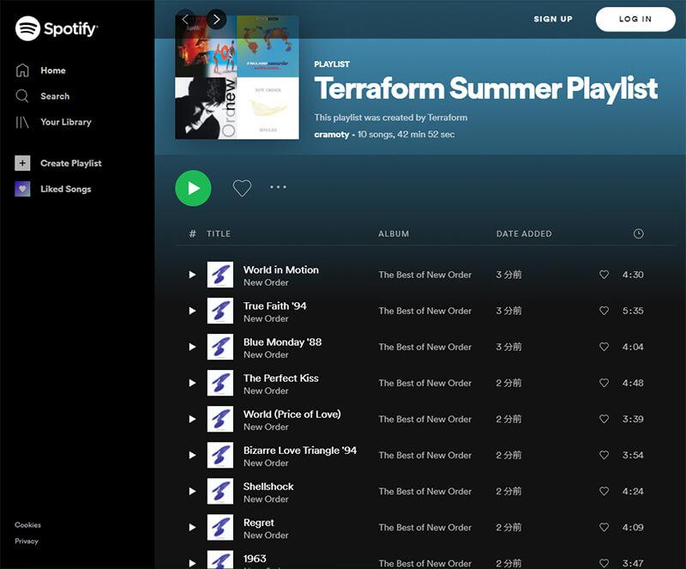Go forward with the right arrow

click(216, 19)
